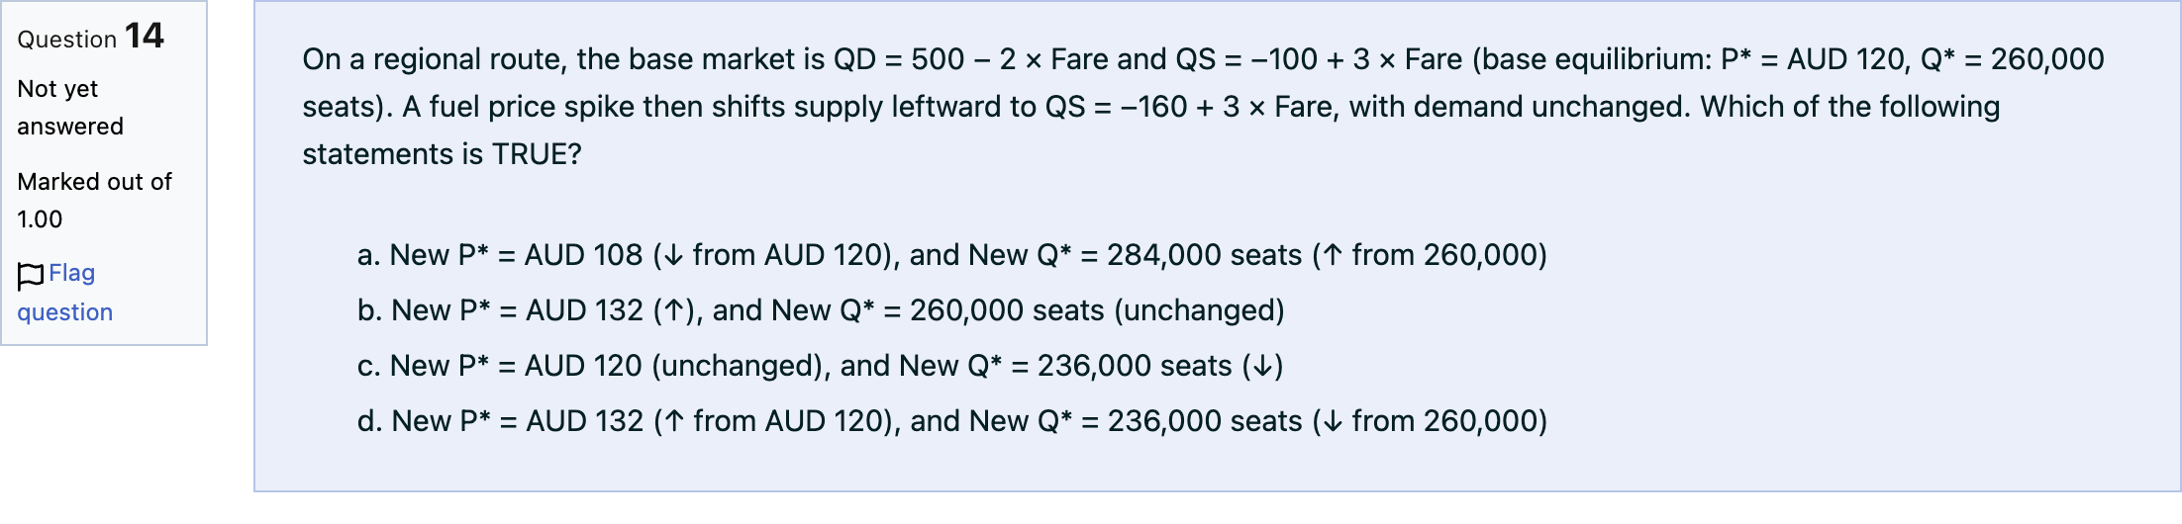This screenshot has width=2182, height=524.
Task: Click 'statements is TRUE?' in the question text
Action: (x=442, y=154)
